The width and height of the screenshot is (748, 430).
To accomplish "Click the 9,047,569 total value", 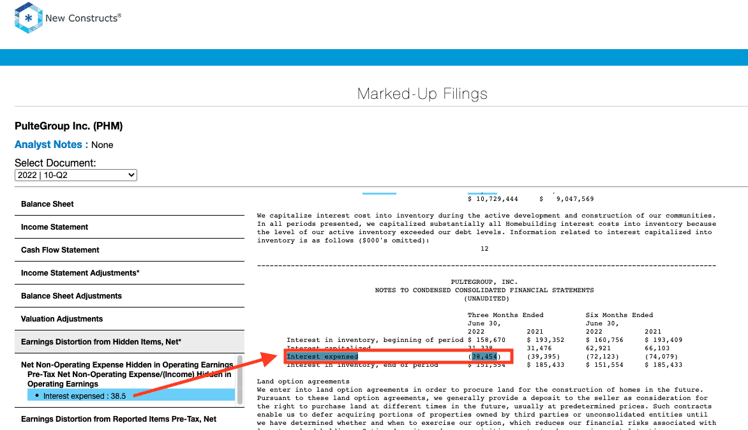I will 575,199.
